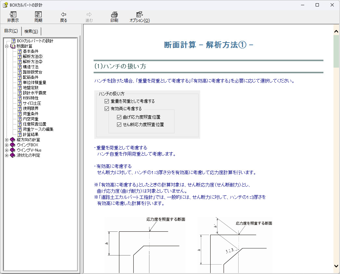Click the page icon next to 内空荷重
This screenshot has height=274, width=340.
pos(20,119)
